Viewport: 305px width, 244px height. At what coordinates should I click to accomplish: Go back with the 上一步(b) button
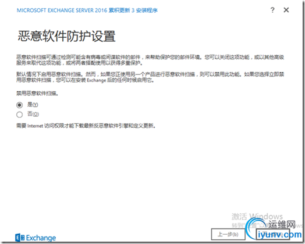tap(228, 234)
